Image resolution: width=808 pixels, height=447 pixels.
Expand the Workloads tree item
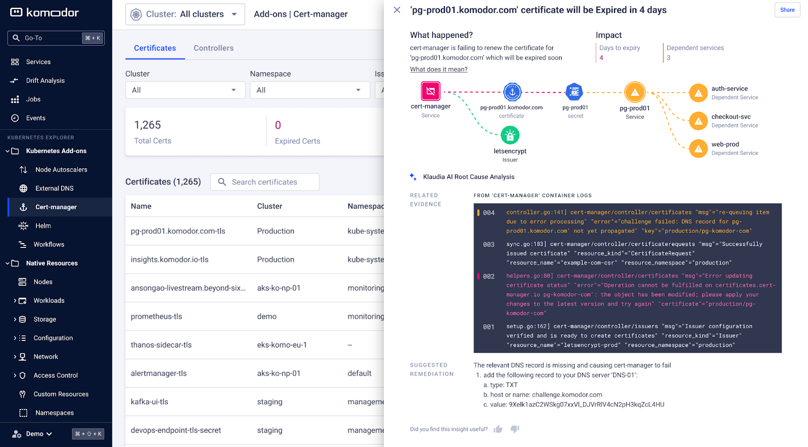pos(15,301)
